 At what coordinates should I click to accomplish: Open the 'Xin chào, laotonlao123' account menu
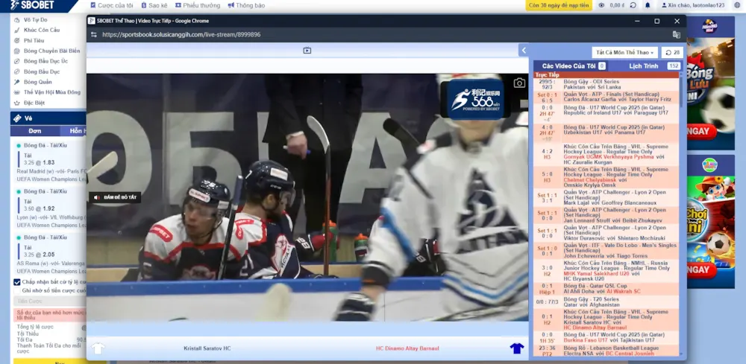pyautogui.click(x=695, y=5)
